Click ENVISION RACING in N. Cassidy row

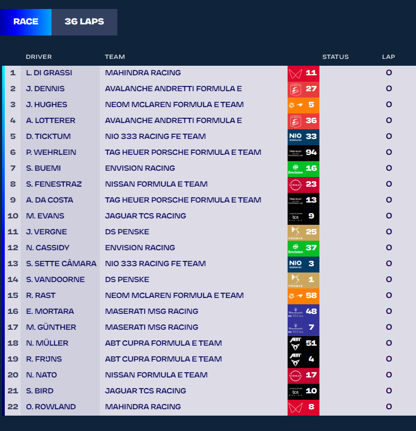(140, 248)
